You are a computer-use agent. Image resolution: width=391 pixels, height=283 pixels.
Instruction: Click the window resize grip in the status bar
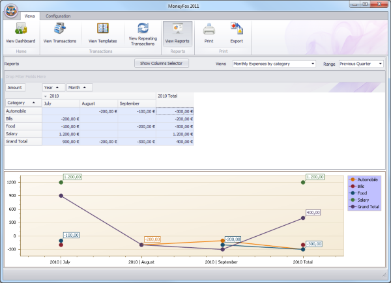click(x=384, y=274)
